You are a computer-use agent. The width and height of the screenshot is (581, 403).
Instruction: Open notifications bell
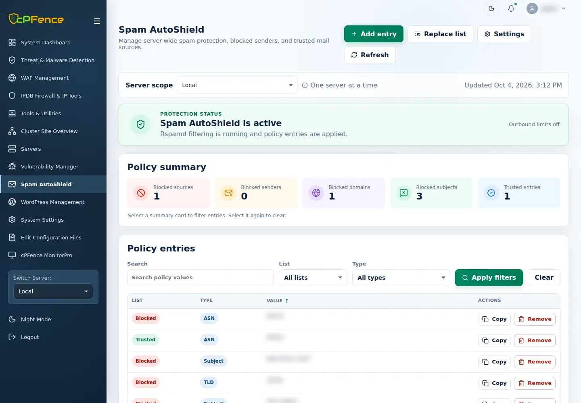tap(511, 8)
